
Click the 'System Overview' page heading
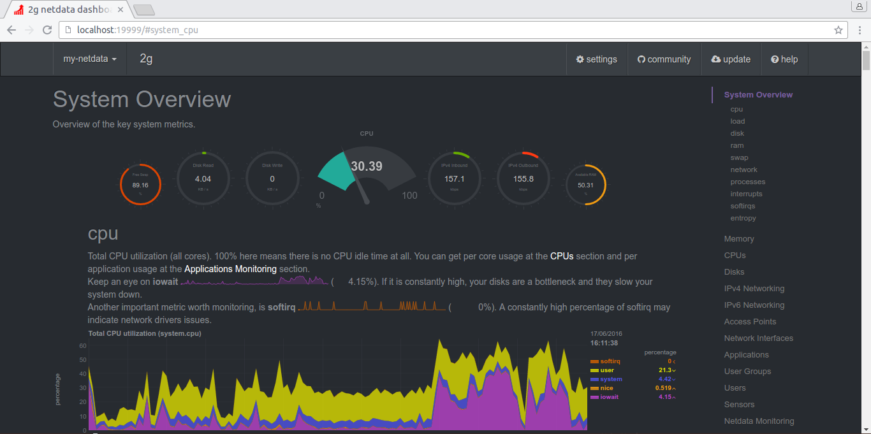[x=142, y=99]
